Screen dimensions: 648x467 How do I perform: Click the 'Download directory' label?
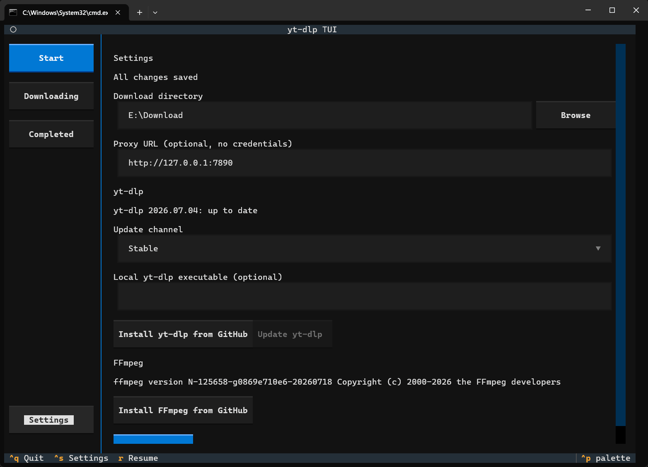click(158, 96)
